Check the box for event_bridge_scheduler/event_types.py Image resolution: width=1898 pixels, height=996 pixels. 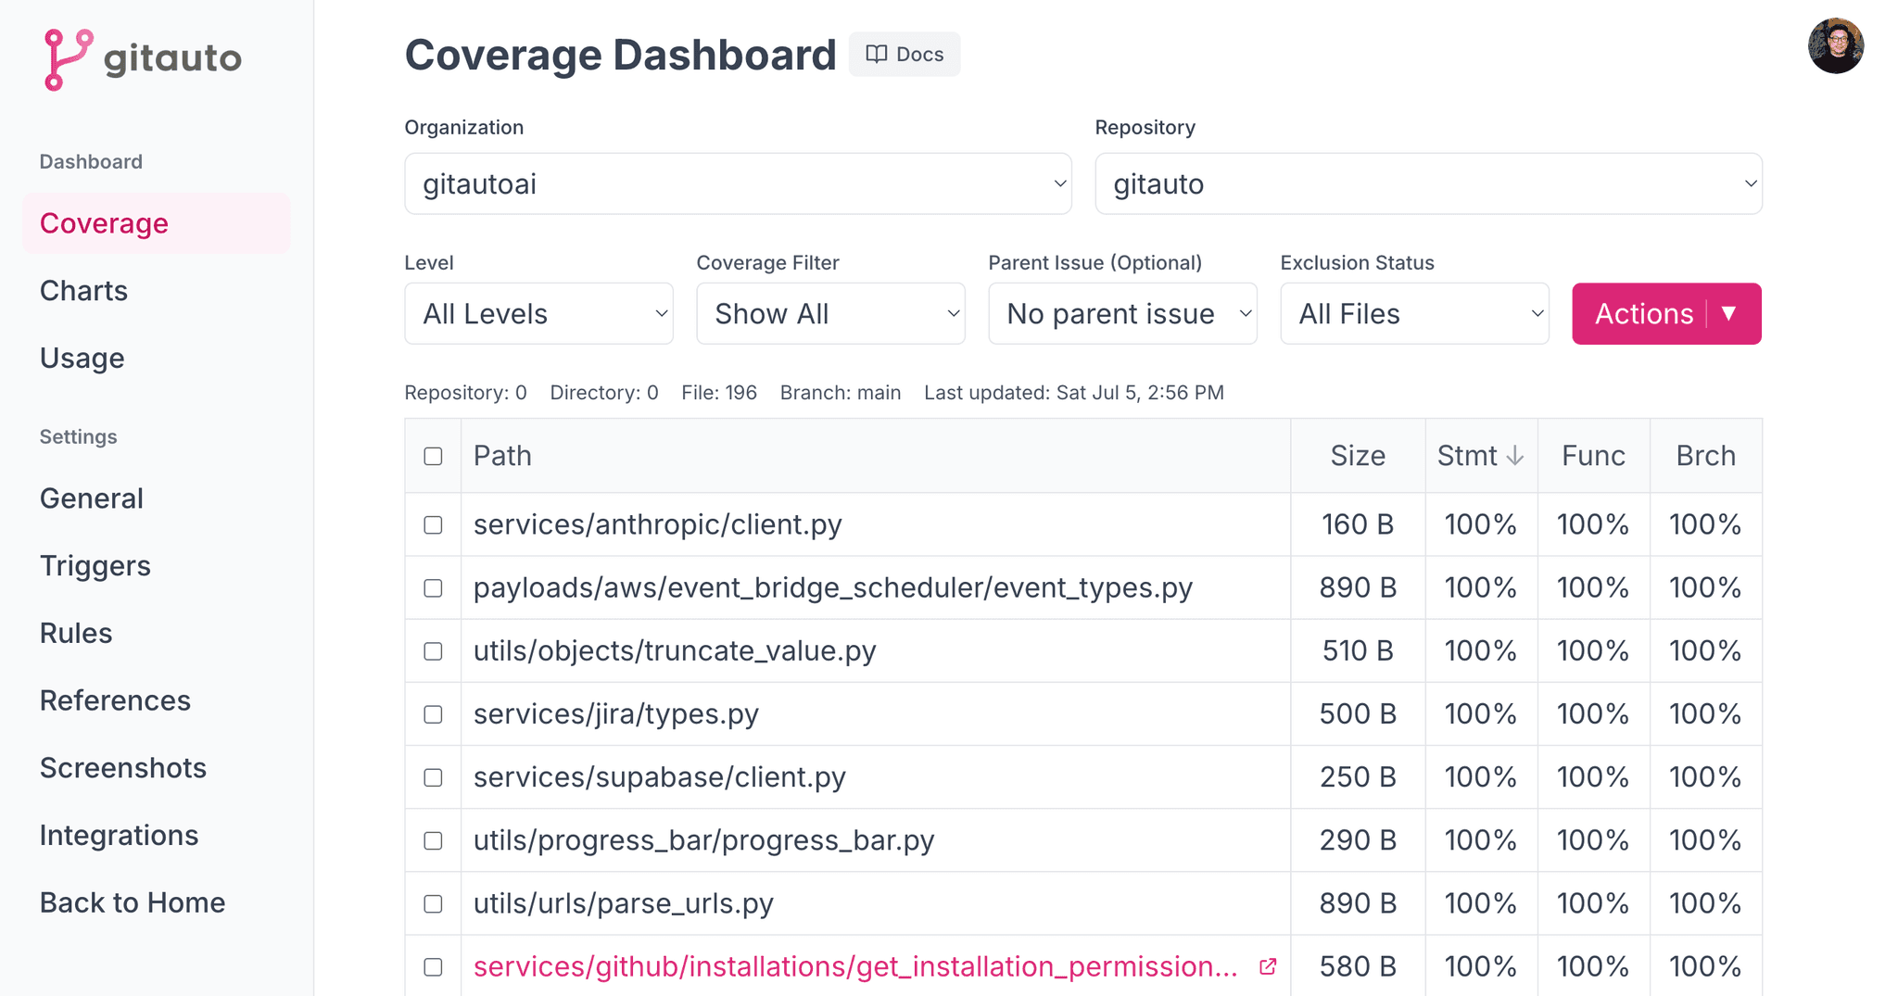pos(433,587)
